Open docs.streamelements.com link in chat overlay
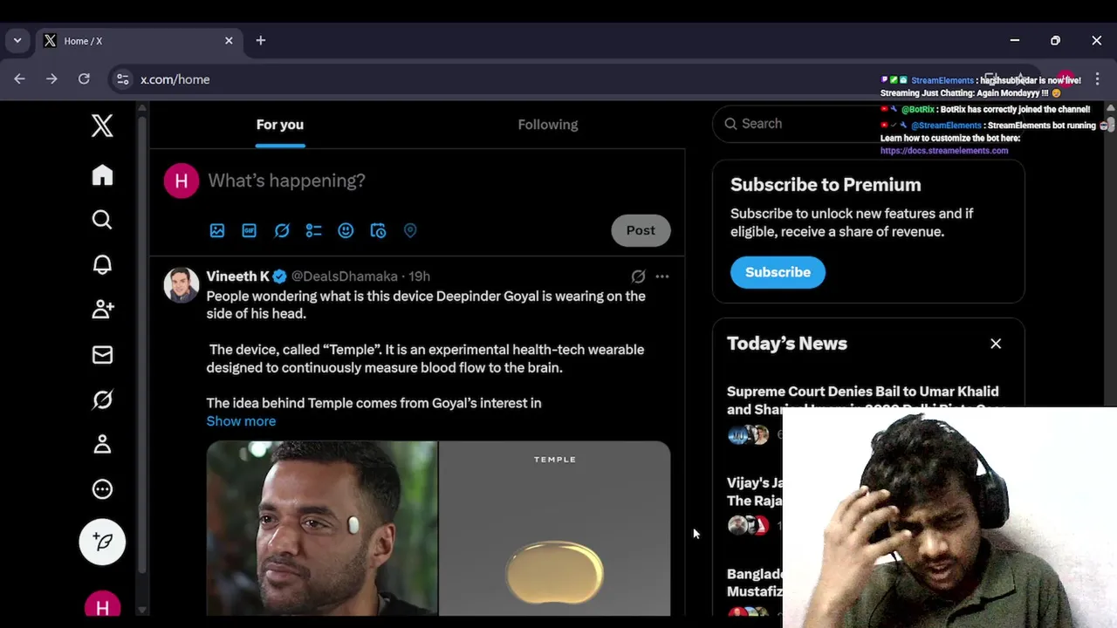The width and height of the screenshot is (1117, 628). [944, 151]
